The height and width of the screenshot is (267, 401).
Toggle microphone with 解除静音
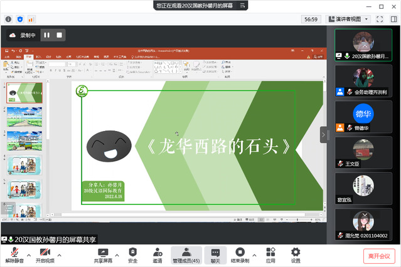13,254
